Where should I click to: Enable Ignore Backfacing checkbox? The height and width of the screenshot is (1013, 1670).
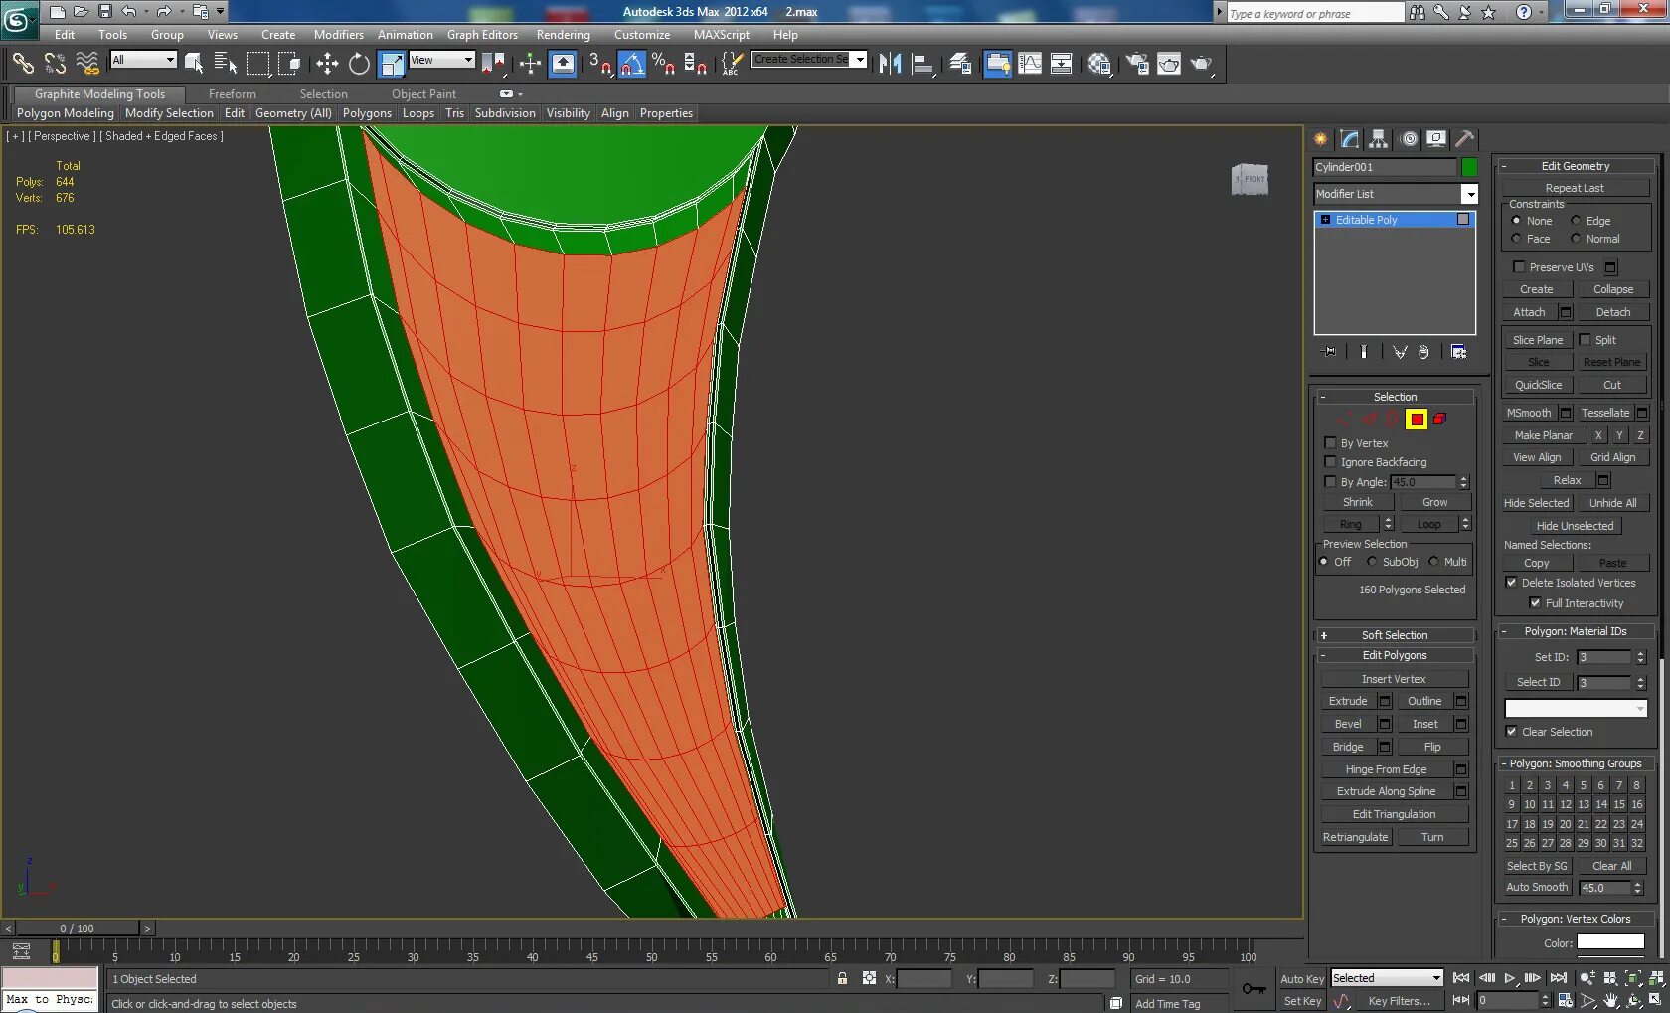(x=1330, y=462)
